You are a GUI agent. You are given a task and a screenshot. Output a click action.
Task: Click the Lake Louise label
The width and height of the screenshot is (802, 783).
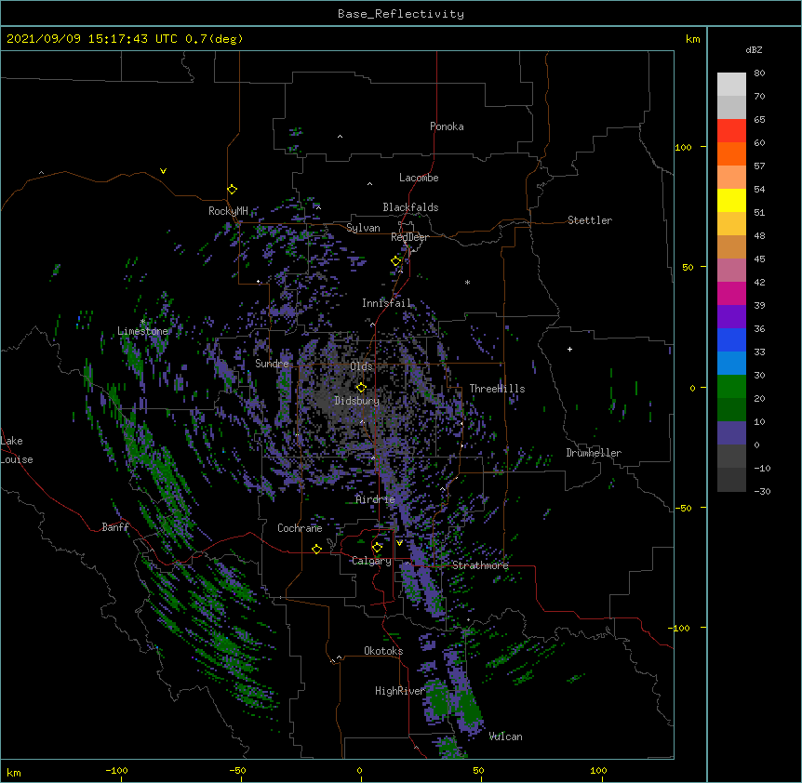[x=17, y=450]
